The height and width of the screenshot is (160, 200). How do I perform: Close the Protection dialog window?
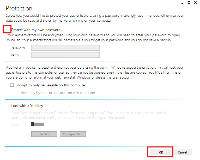coord(195,2)
